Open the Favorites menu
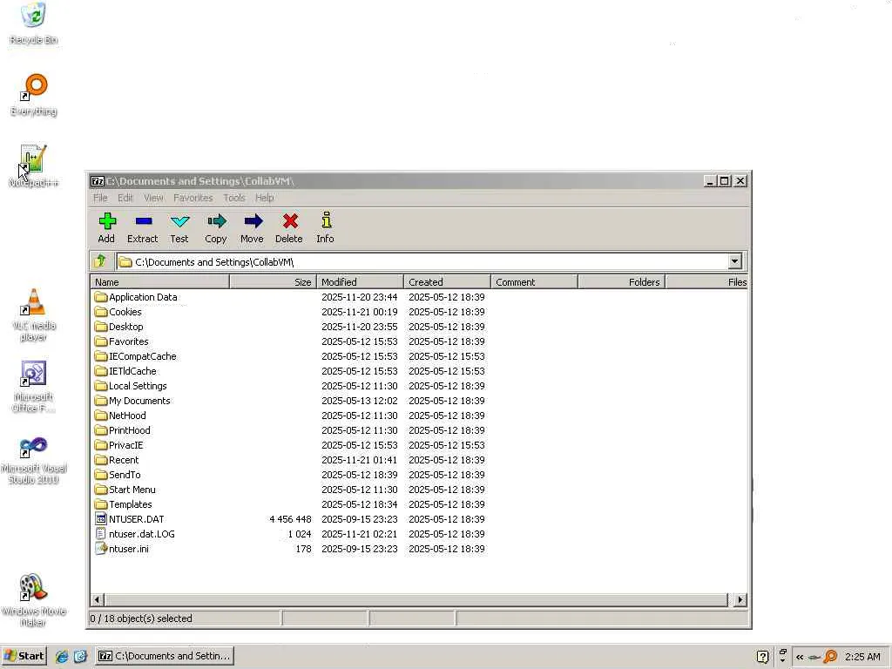892x669 pixels. tap(193, 198)
